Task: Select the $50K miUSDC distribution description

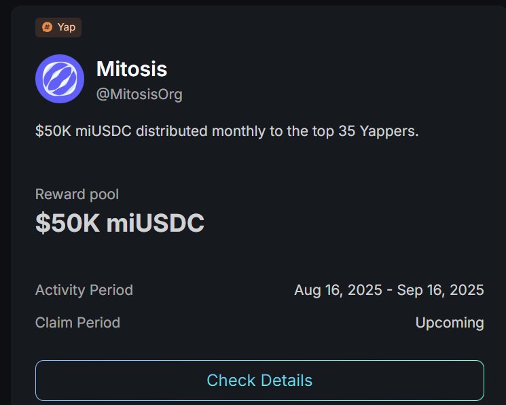Action: 227,131
